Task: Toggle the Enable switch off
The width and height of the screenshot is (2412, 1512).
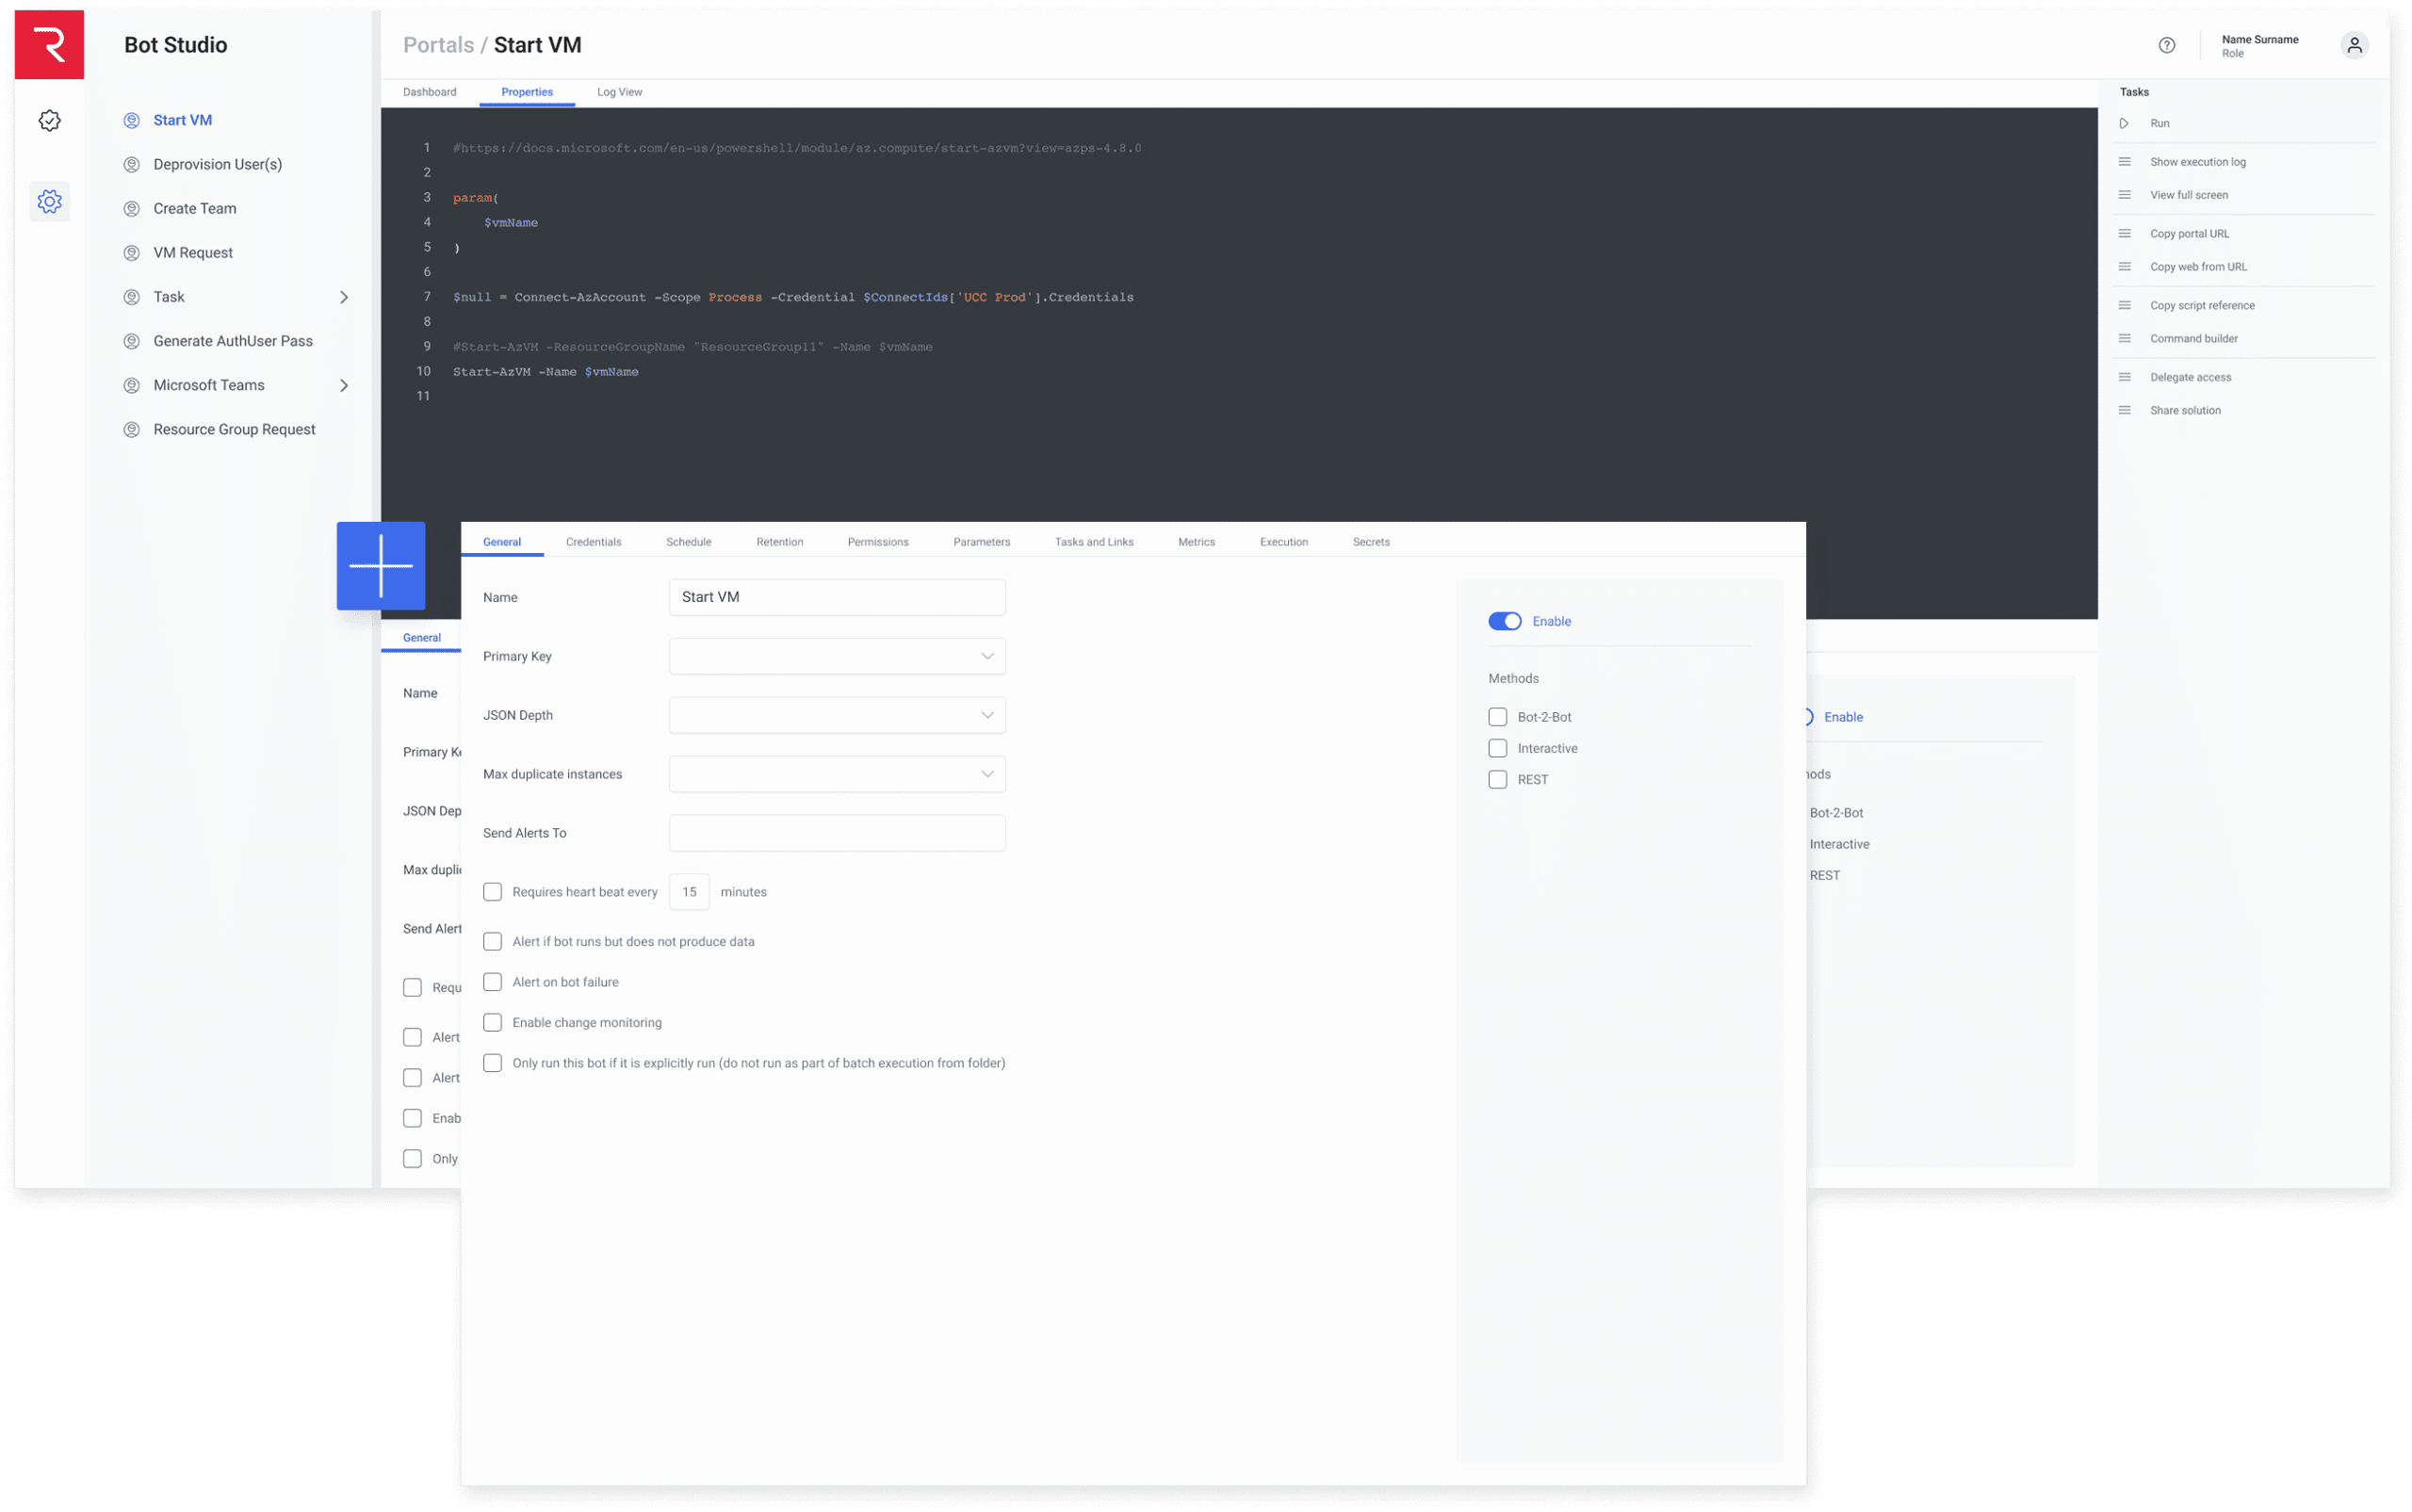Action: click(x=1504, y=621)
